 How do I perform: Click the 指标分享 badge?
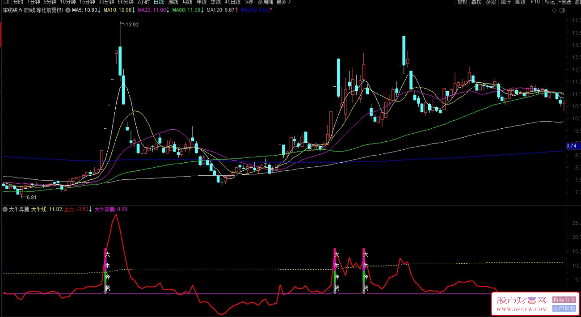pos(564,300)
